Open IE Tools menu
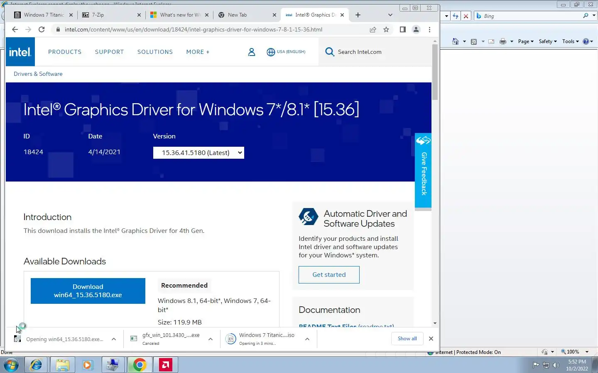598x373 pixels. pyautogui.click(x=571, y=41)
